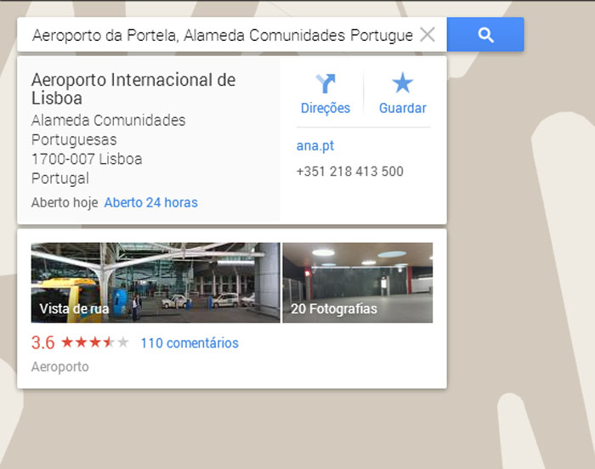This screenshot has width=595, height=469.
Task: Show opening hours via Aberto 24 horas
Action: [150, 202]
